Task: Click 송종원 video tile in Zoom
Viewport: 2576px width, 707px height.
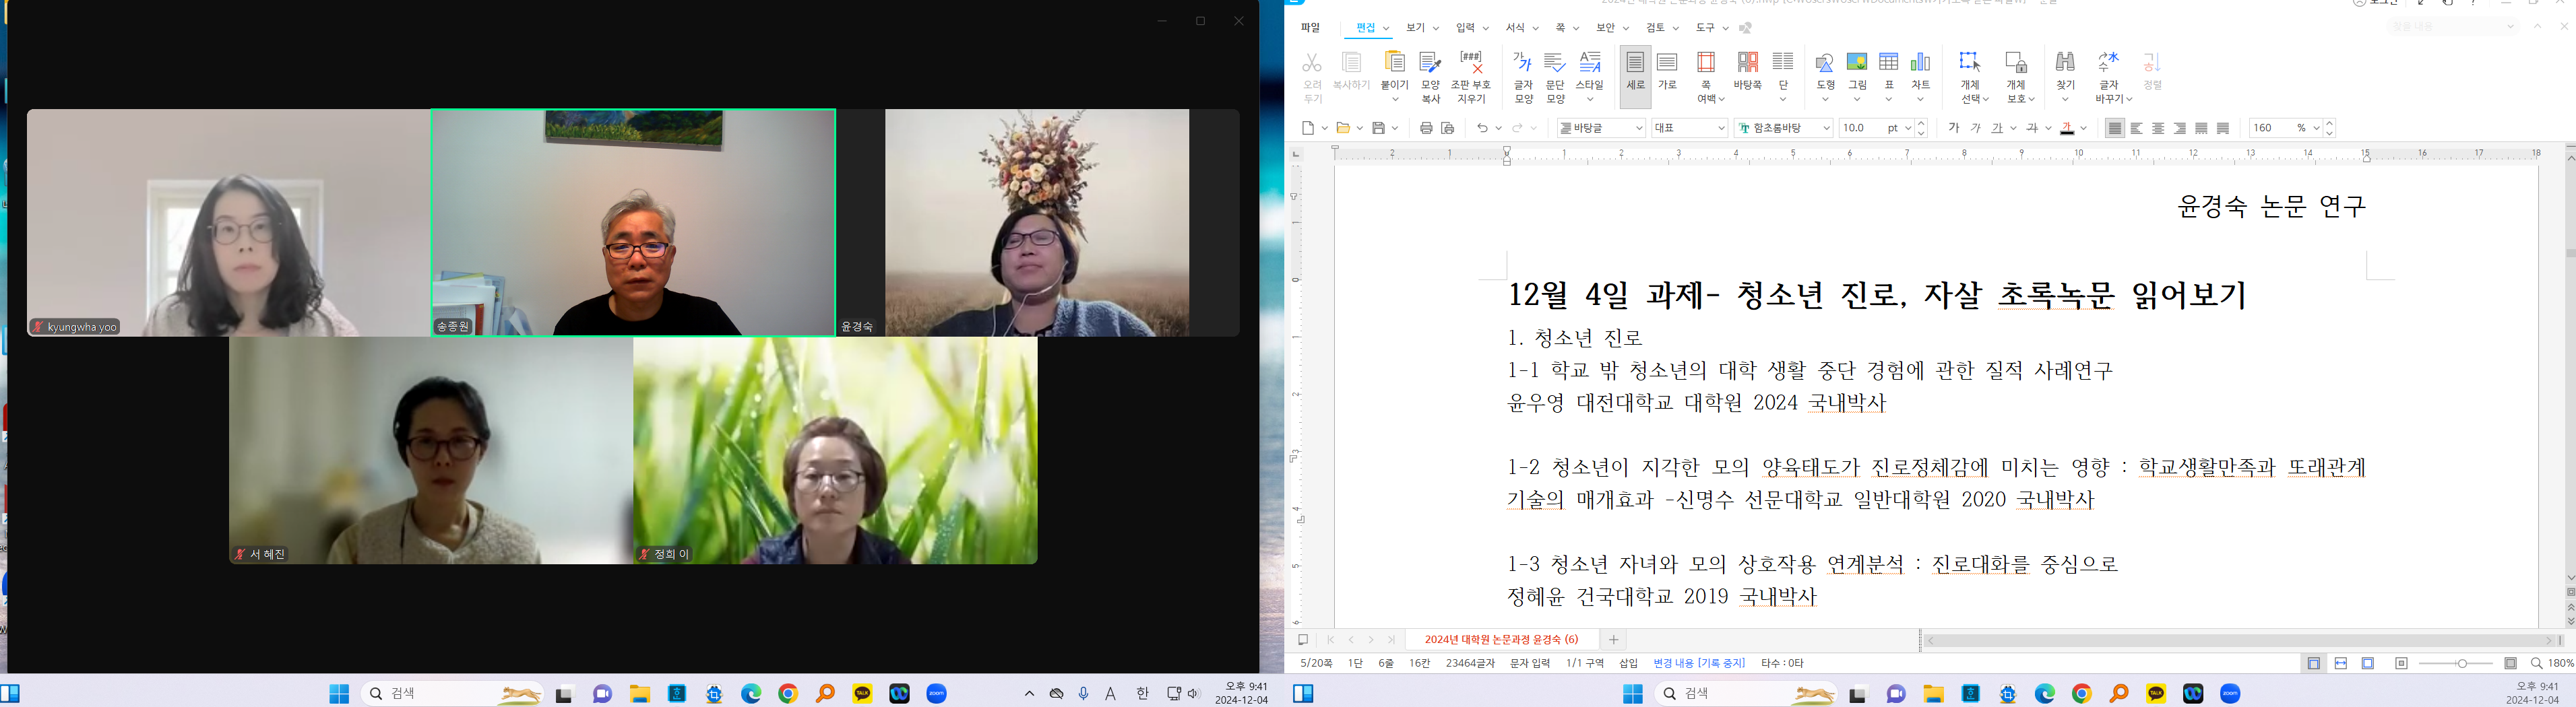Action: click(633, 223)
